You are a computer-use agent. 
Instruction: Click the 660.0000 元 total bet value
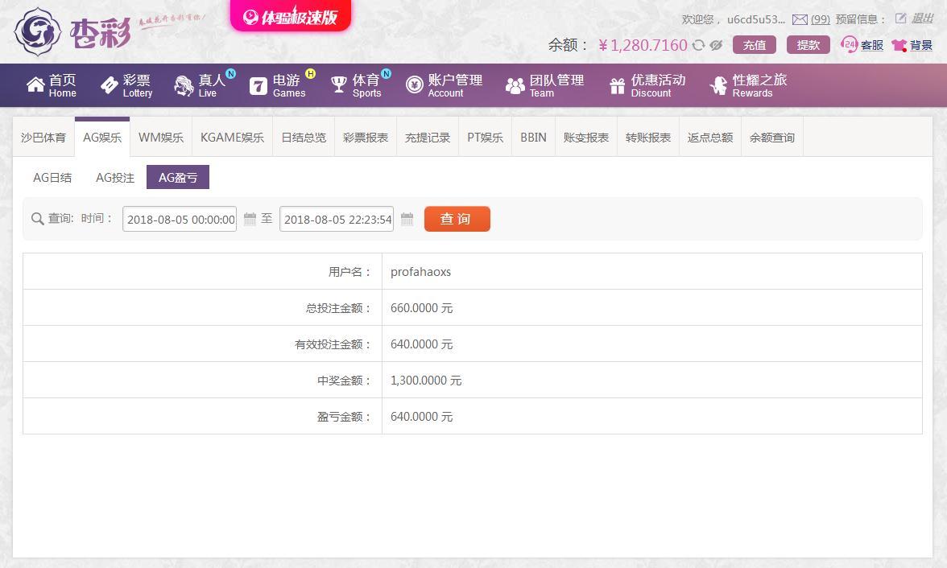tap(422, 308)
